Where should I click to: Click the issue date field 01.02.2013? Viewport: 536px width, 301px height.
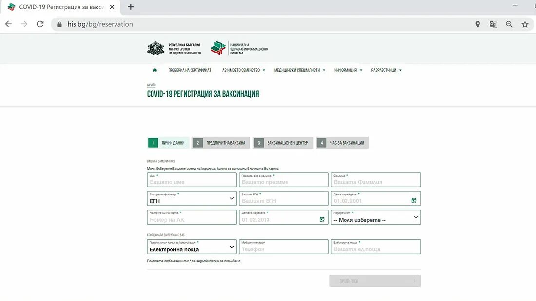[x=284, y=217]
